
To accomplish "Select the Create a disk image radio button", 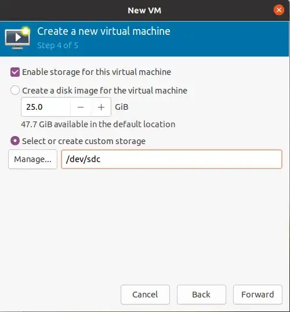I will [x=15, y=90].
